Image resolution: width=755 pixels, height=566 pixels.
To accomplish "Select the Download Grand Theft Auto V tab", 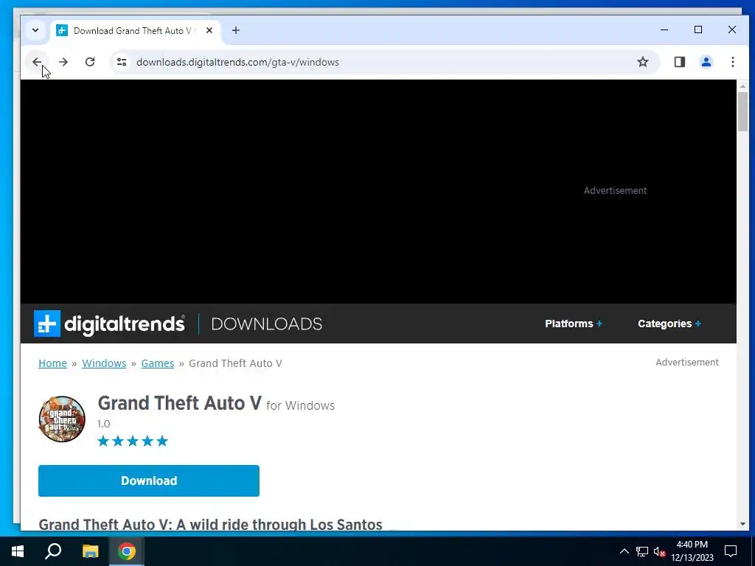I will [x=135, y=31].
